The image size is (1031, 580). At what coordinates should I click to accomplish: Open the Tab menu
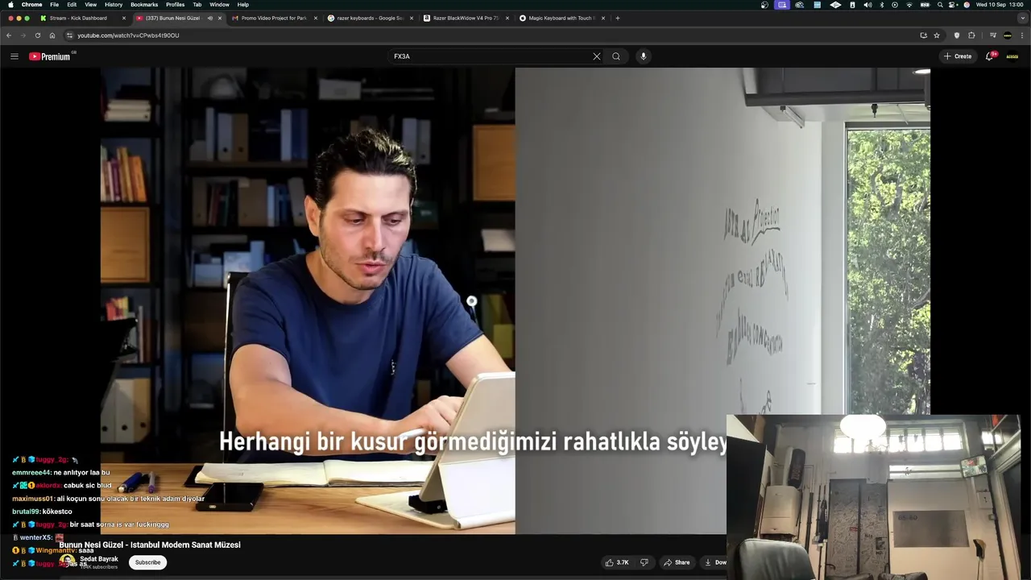click(x=197, y=5)
